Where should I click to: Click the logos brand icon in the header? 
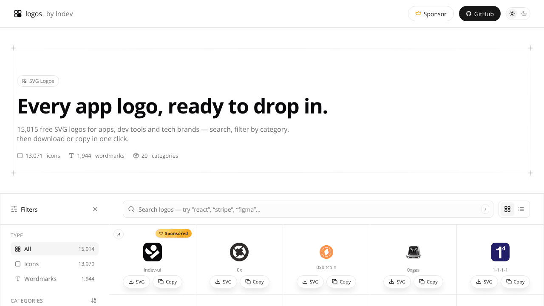point(18,14)
